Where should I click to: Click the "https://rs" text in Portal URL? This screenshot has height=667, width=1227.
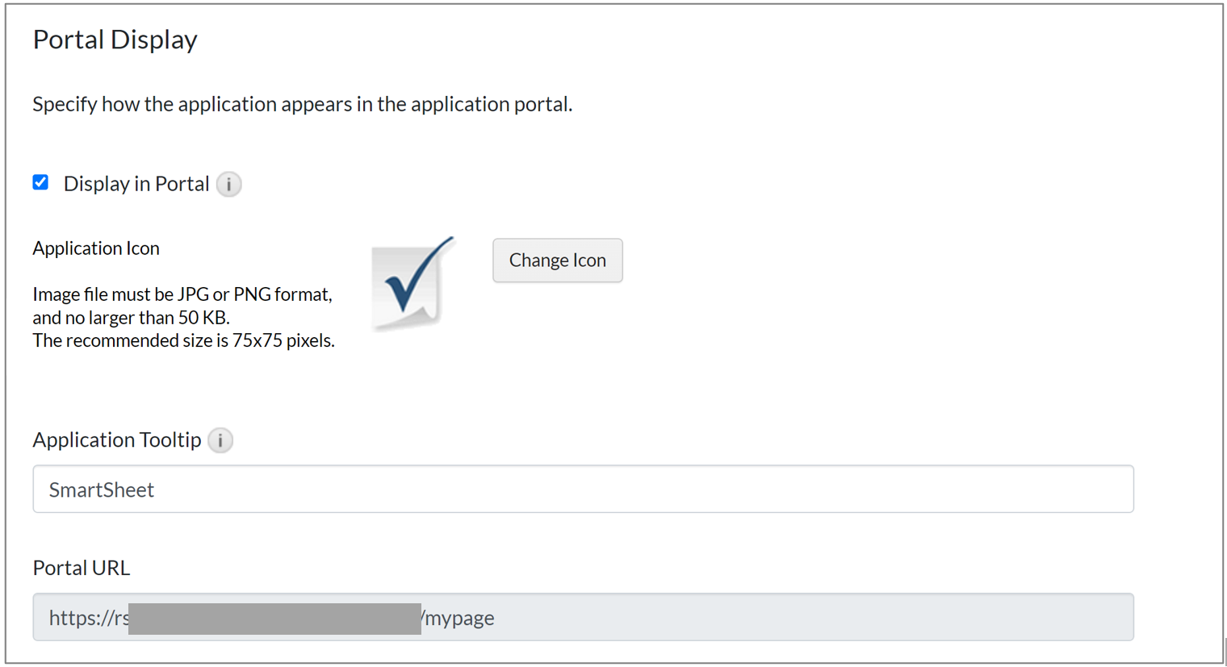point(89,618)
